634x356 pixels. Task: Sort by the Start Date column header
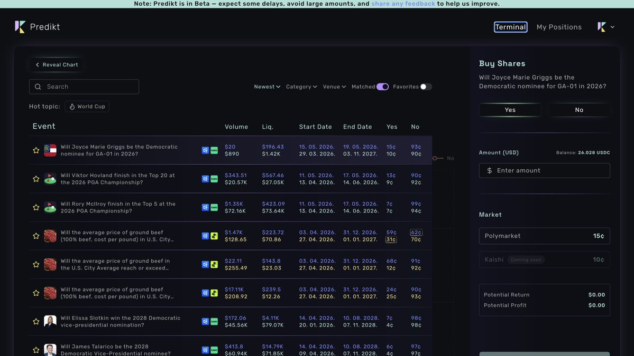315,127
